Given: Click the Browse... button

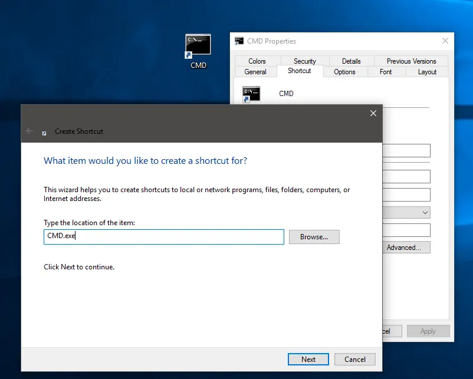Looking at the screenshot, I should 314,237.
